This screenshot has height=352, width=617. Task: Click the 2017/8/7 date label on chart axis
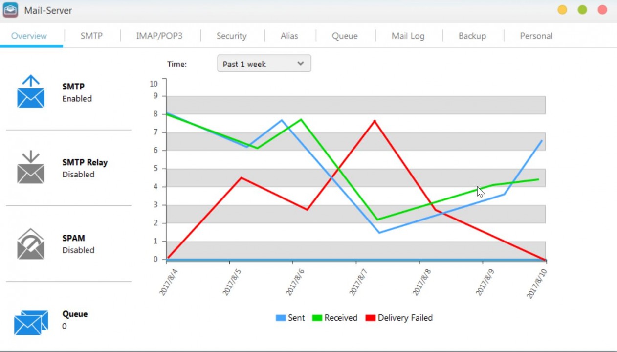[x=358, y=281]
